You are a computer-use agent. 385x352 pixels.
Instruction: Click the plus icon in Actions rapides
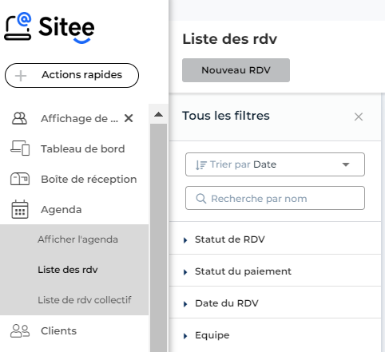click(21, 76)
